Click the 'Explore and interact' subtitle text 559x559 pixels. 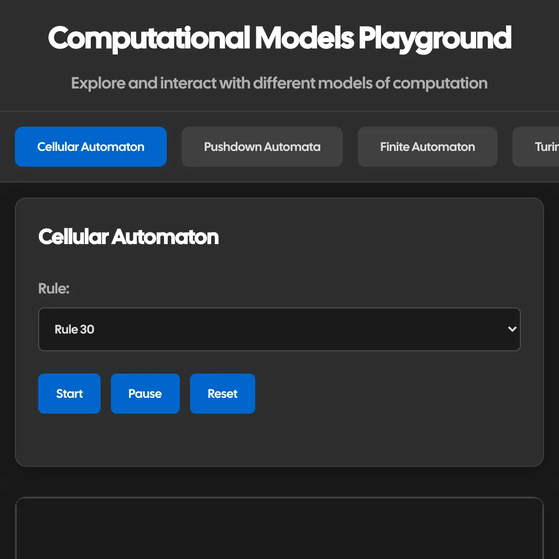click(x=279, y=83)
